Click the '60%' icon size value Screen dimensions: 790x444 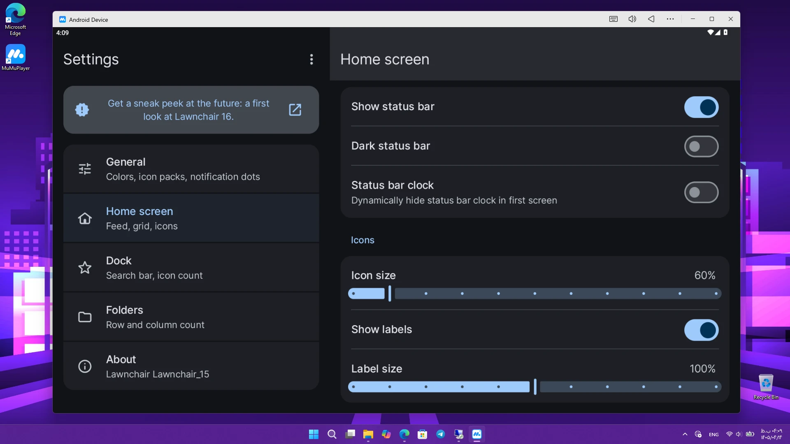click(704, 275)
